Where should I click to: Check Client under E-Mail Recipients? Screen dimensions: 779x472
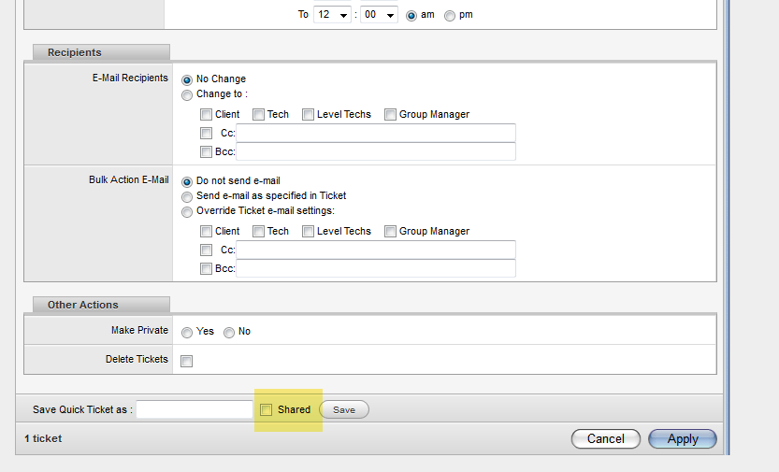(206, 115)
